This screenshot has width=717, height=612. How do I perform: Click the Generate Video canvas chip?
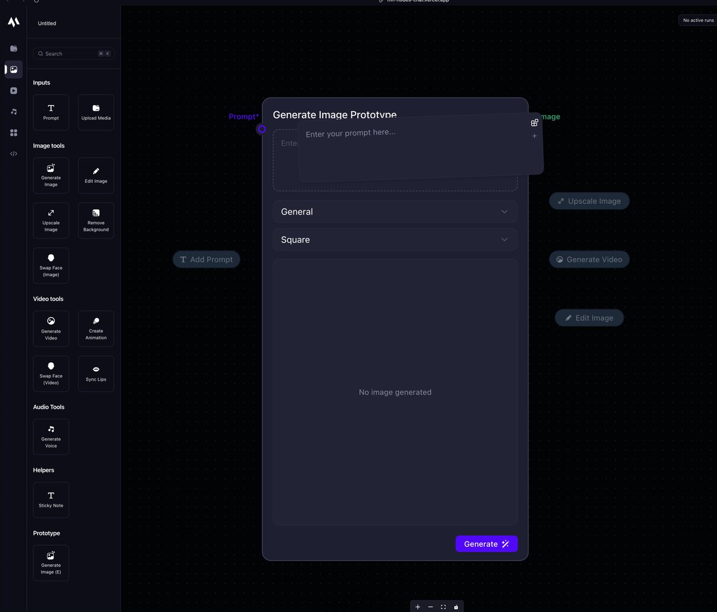(589, 259)
